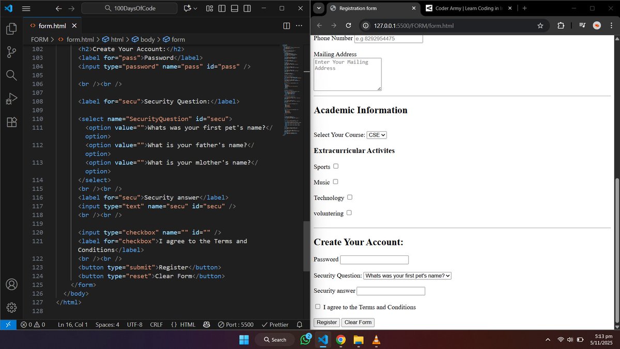Open the Search view in the activity bar
620x349 pixels.
pyautogui.click(x=11, y=75)
